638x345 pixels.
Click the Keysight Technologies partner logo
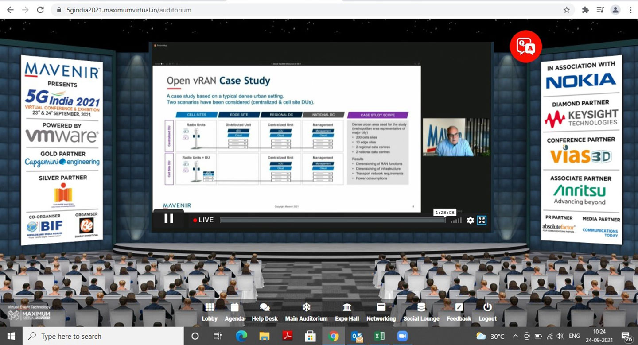[581, 118]
